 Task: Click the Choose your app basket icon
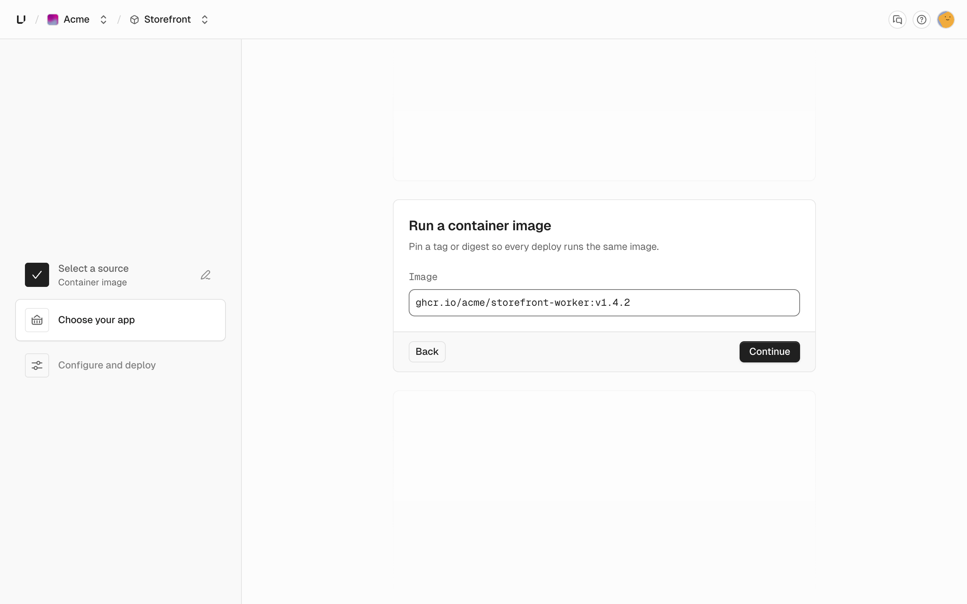coord(37,320)
